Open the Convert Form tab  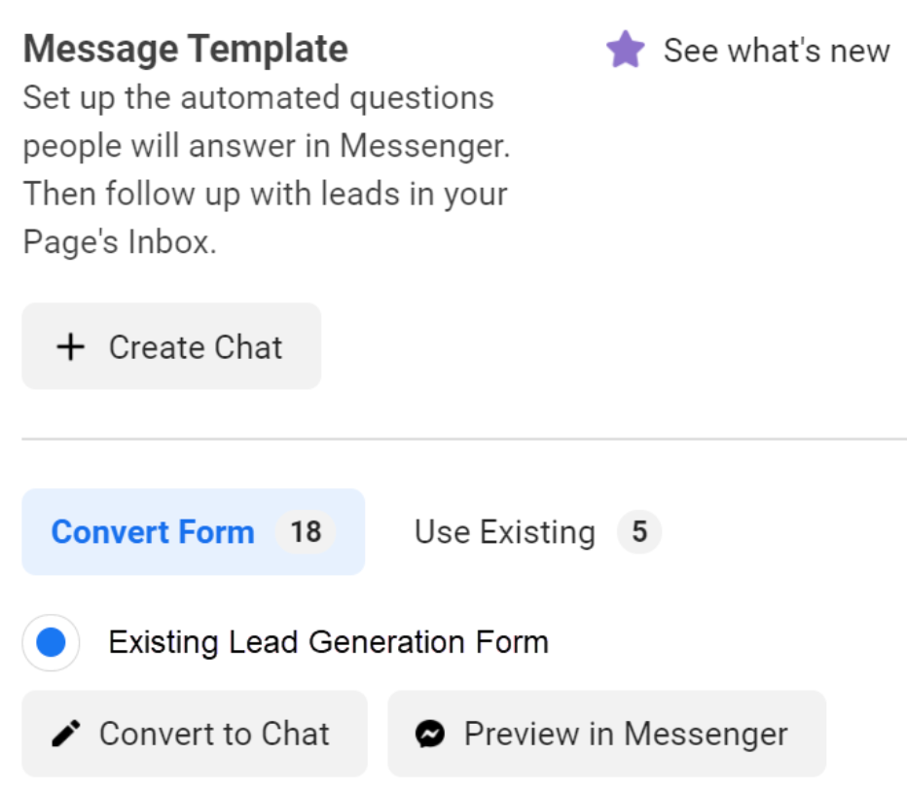click(153, 531)
